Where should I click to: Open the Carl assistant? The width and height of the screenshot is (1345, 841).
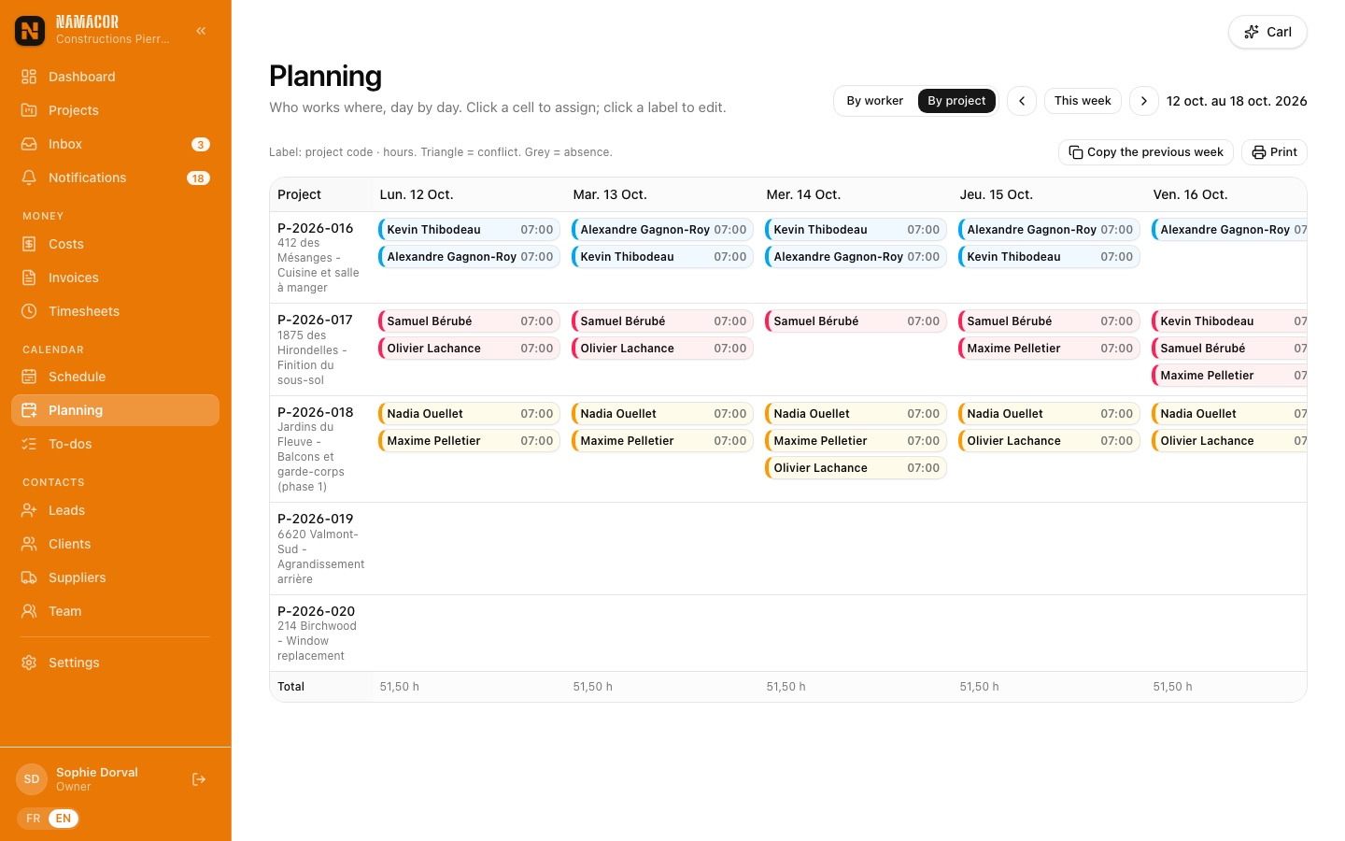1267,32
